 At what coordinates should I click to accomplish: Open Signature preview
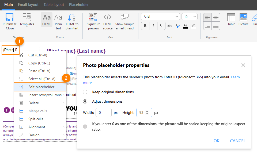coord(93,22)
